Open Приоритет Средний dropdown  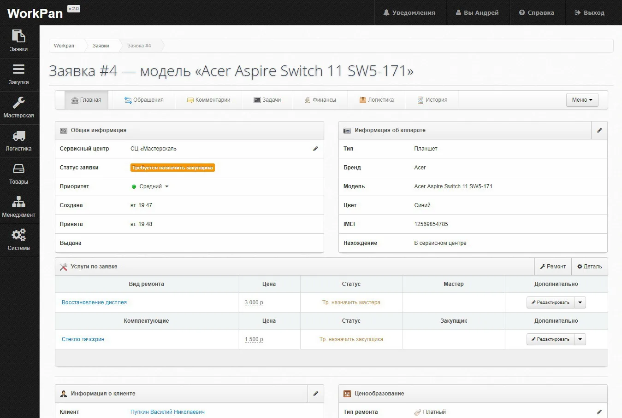point(150,186)
